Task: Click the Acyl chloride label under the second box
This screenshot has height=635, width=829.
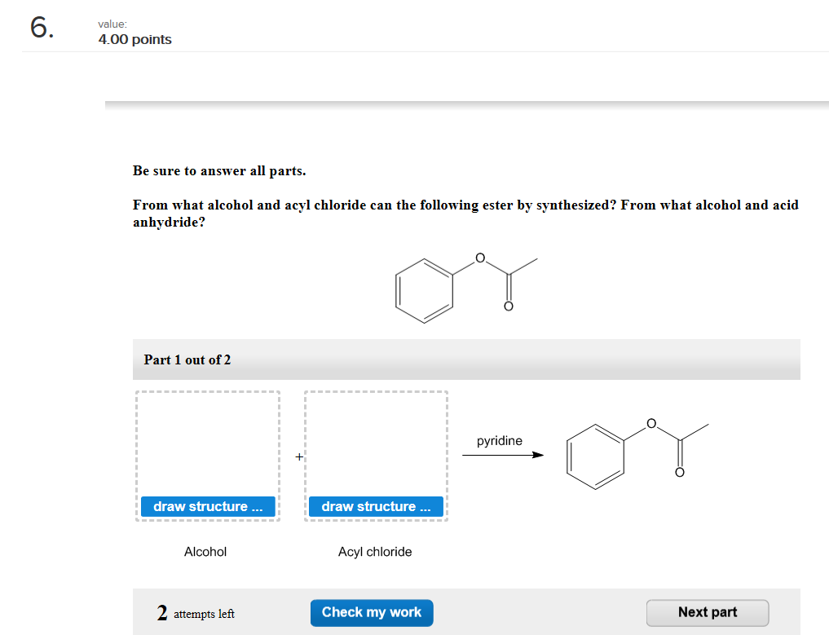Action: coord(375,552)
